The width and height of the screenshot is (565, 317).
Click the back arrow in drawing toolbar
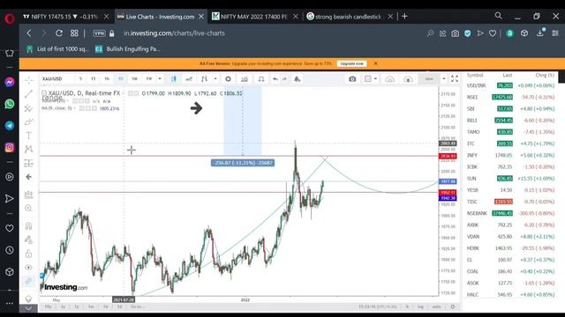tap(28, 177)
